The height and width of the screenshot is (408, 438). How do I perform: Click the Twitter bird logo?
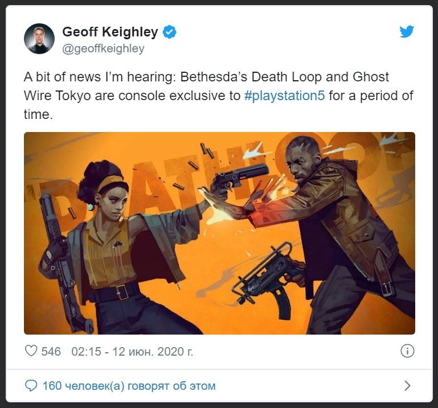[x=407, y=31]
